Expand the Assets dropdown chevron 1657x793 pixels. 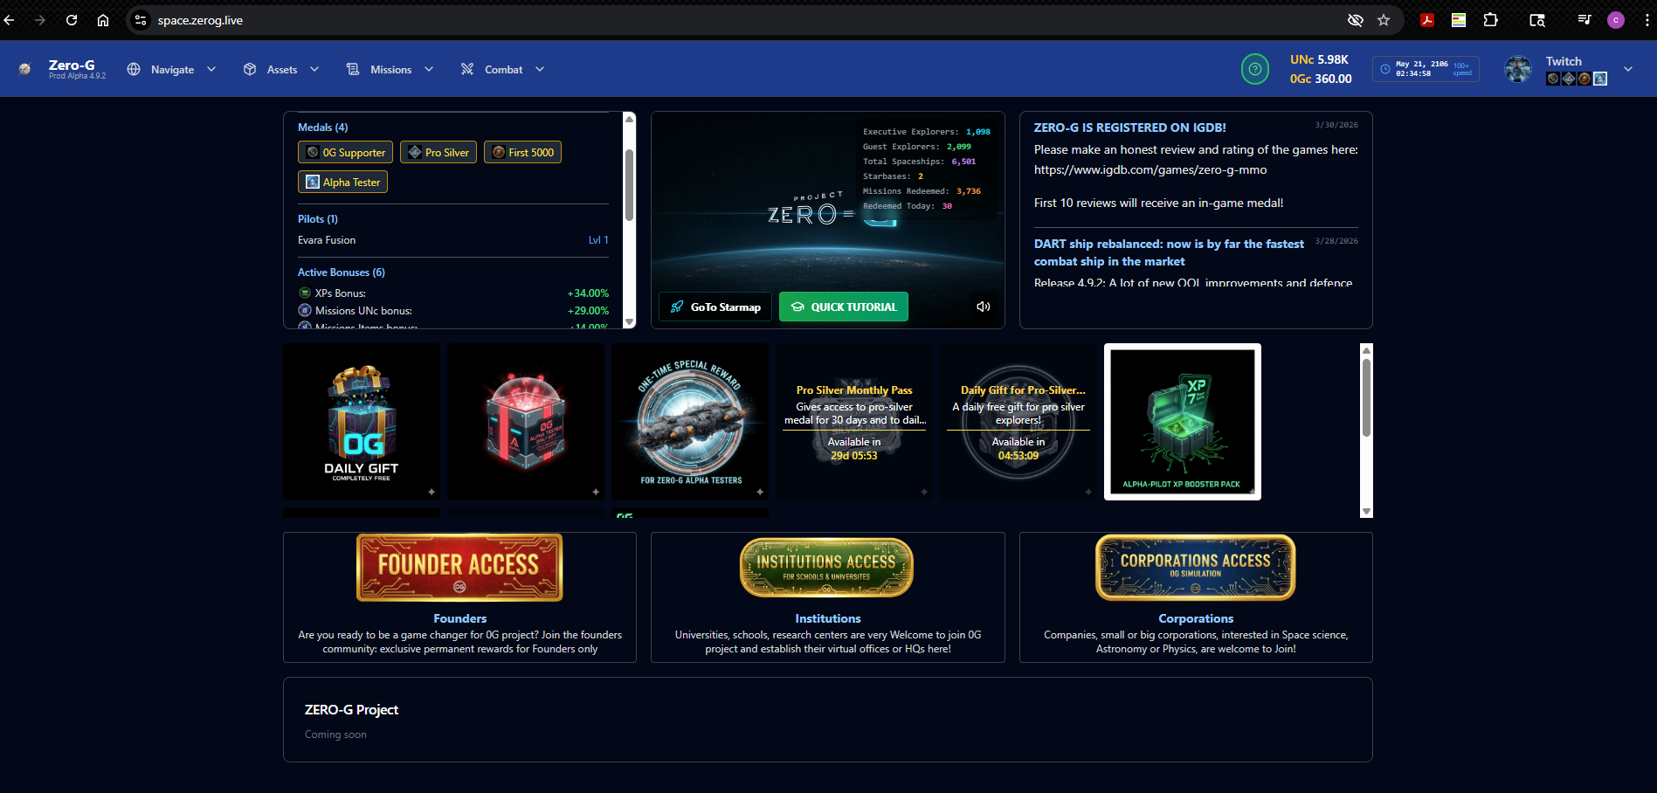[x=314, y=69]
